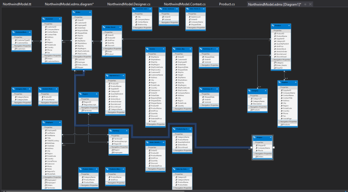
Task: Click the Order_Subtotal entity header icon
Action: [x=161, y=9]
